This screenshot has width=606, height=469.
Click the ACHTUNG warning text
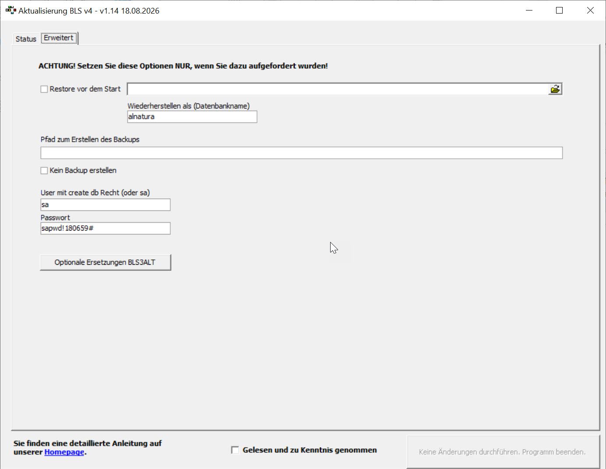tap(183, 66)
